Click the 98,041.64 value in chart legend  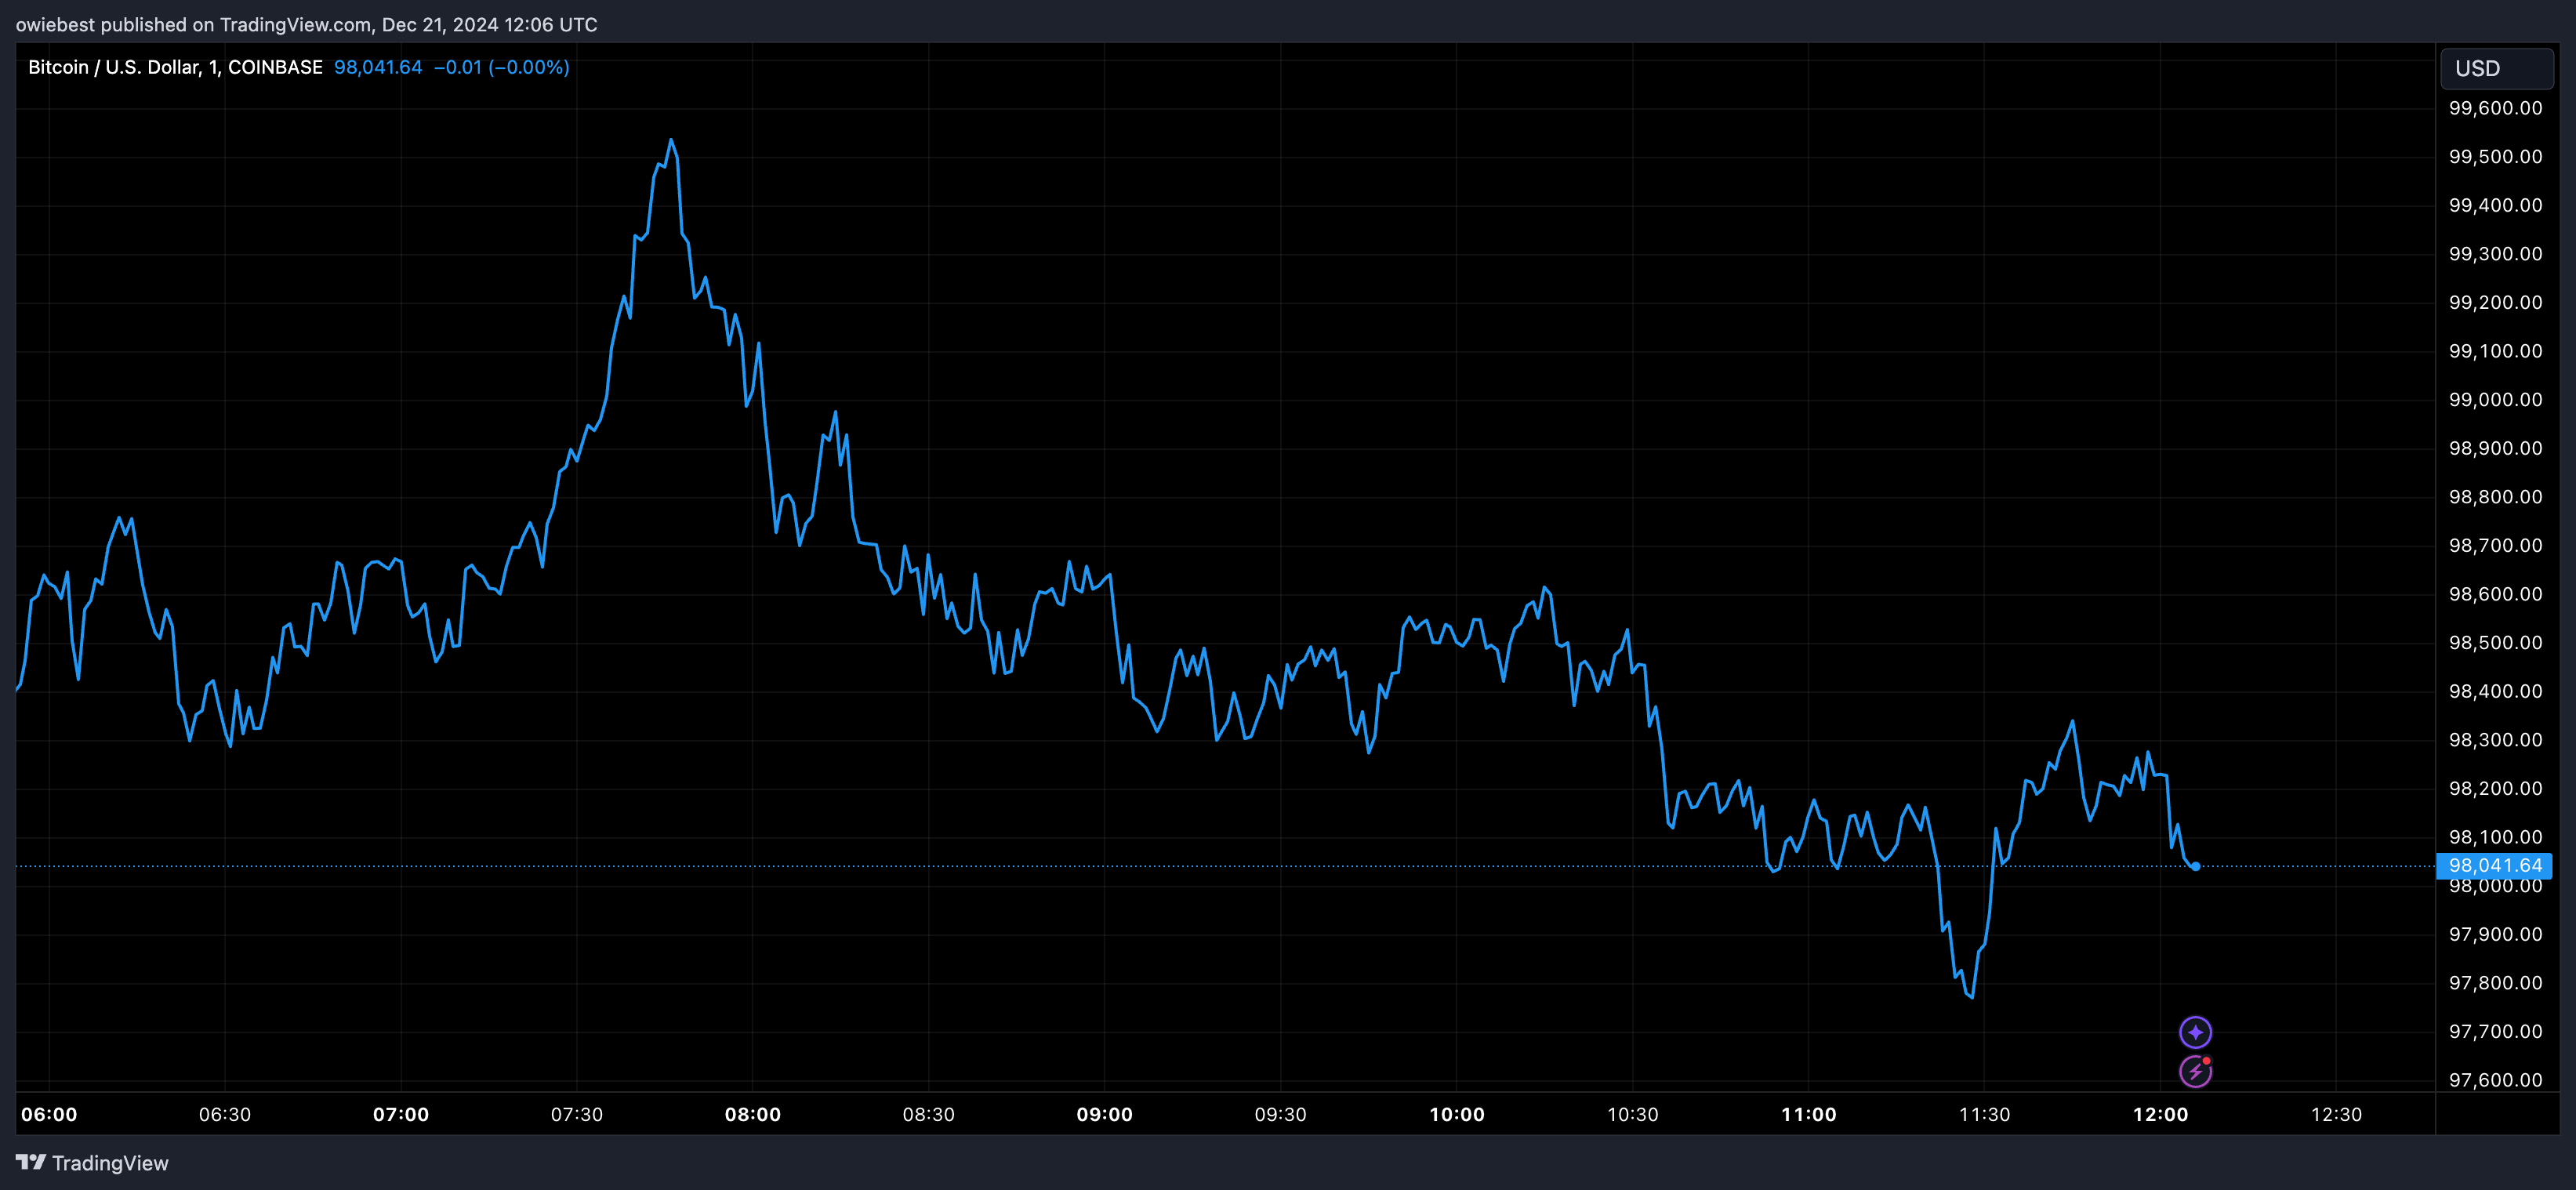378,67
